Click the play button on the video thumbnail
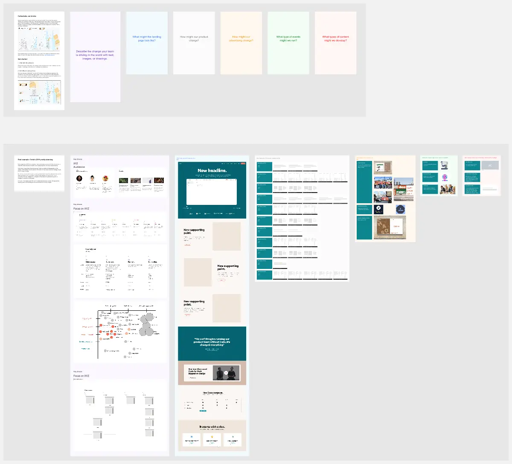Viewport: 512px width, 464px height. click(226, 373)
